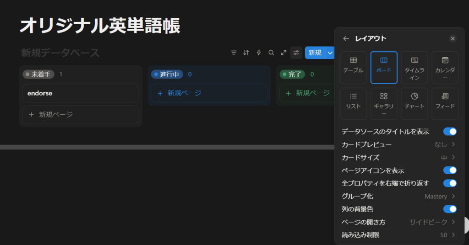Open the endorse card
Image resolution: width=469 pixels, height=245 pixels.
coord(80,93)
